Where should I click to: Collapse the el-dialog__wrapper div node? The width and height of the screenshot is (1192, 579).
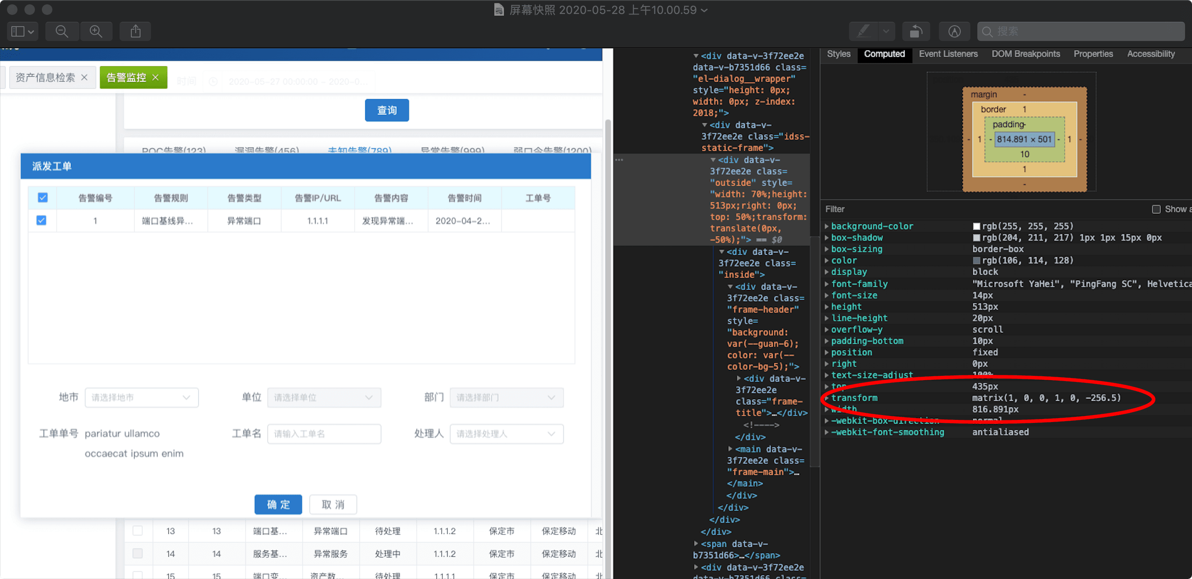695,56
